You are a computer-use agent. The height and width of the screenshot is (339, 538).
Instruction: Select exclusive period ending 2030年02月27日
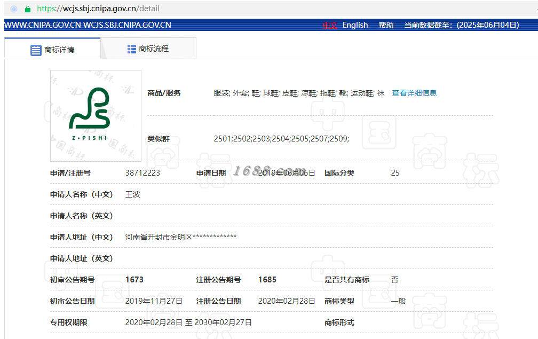tap(223, 322)
